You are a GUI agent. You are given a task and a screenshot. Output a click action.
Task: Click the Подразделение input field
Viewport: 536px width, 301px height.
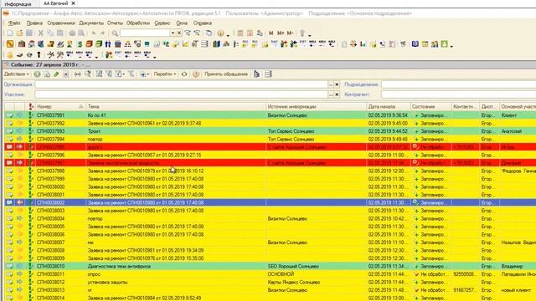coord(458,84)
